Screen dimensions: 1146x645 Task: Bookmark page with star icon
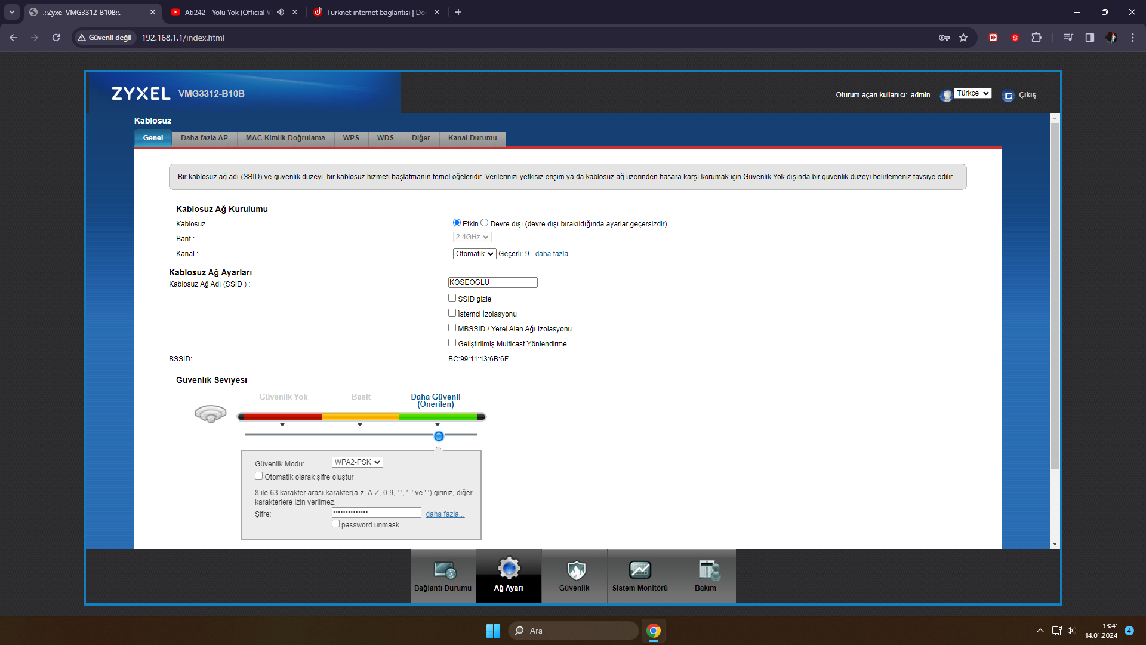point(963,38)
